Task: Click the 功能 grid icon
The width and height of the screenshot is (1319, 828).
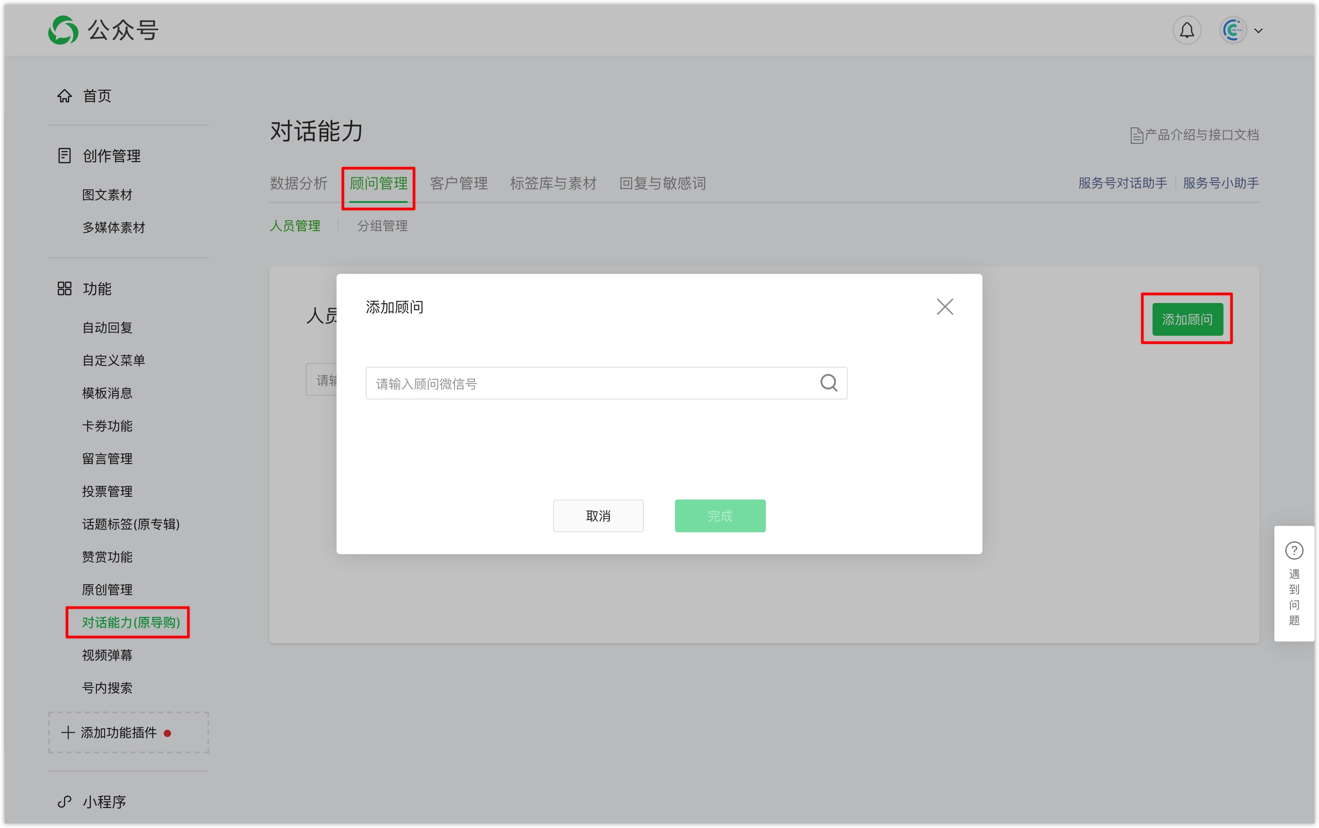Action: [x=65, y=288]
